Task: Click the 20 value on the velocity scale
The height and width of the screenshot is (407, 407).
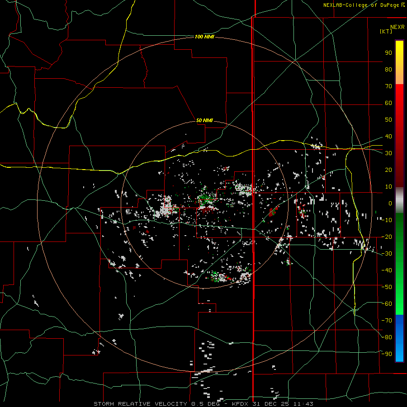Action: (x=388, y=170)
